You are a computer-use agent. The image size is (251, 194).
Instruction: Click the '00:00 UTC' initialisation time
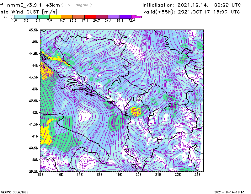tap(228, 5)
